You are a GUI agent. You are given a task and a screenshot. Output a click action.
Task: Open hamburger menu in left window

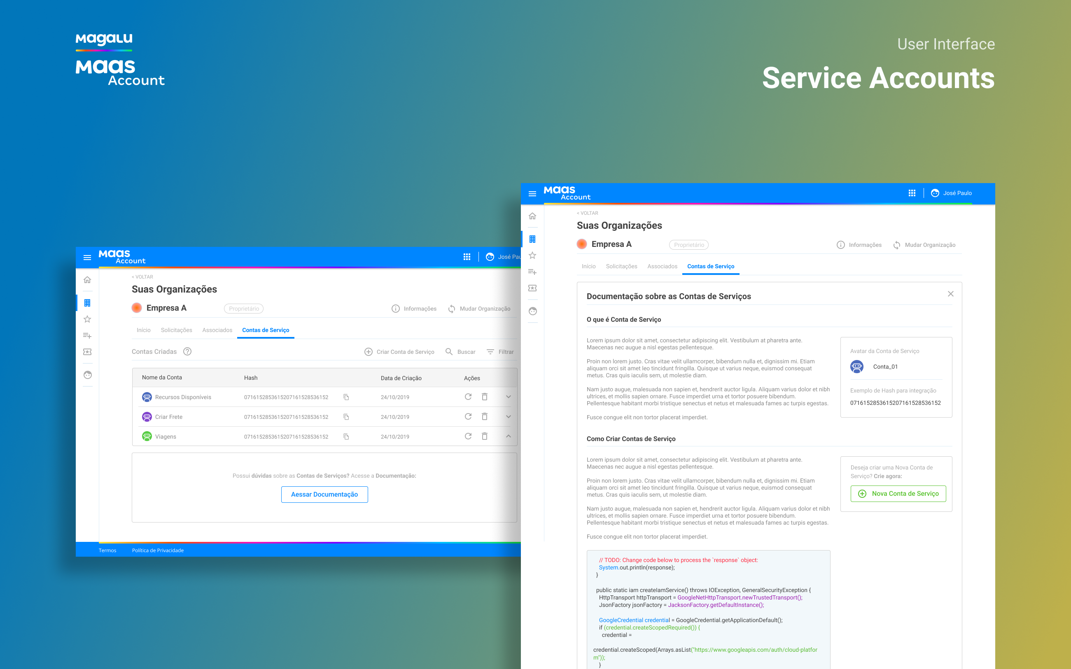(x=87, y=257)
